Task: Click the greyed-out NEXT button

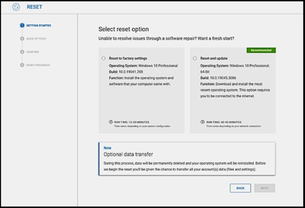Action: pos(265,188)
